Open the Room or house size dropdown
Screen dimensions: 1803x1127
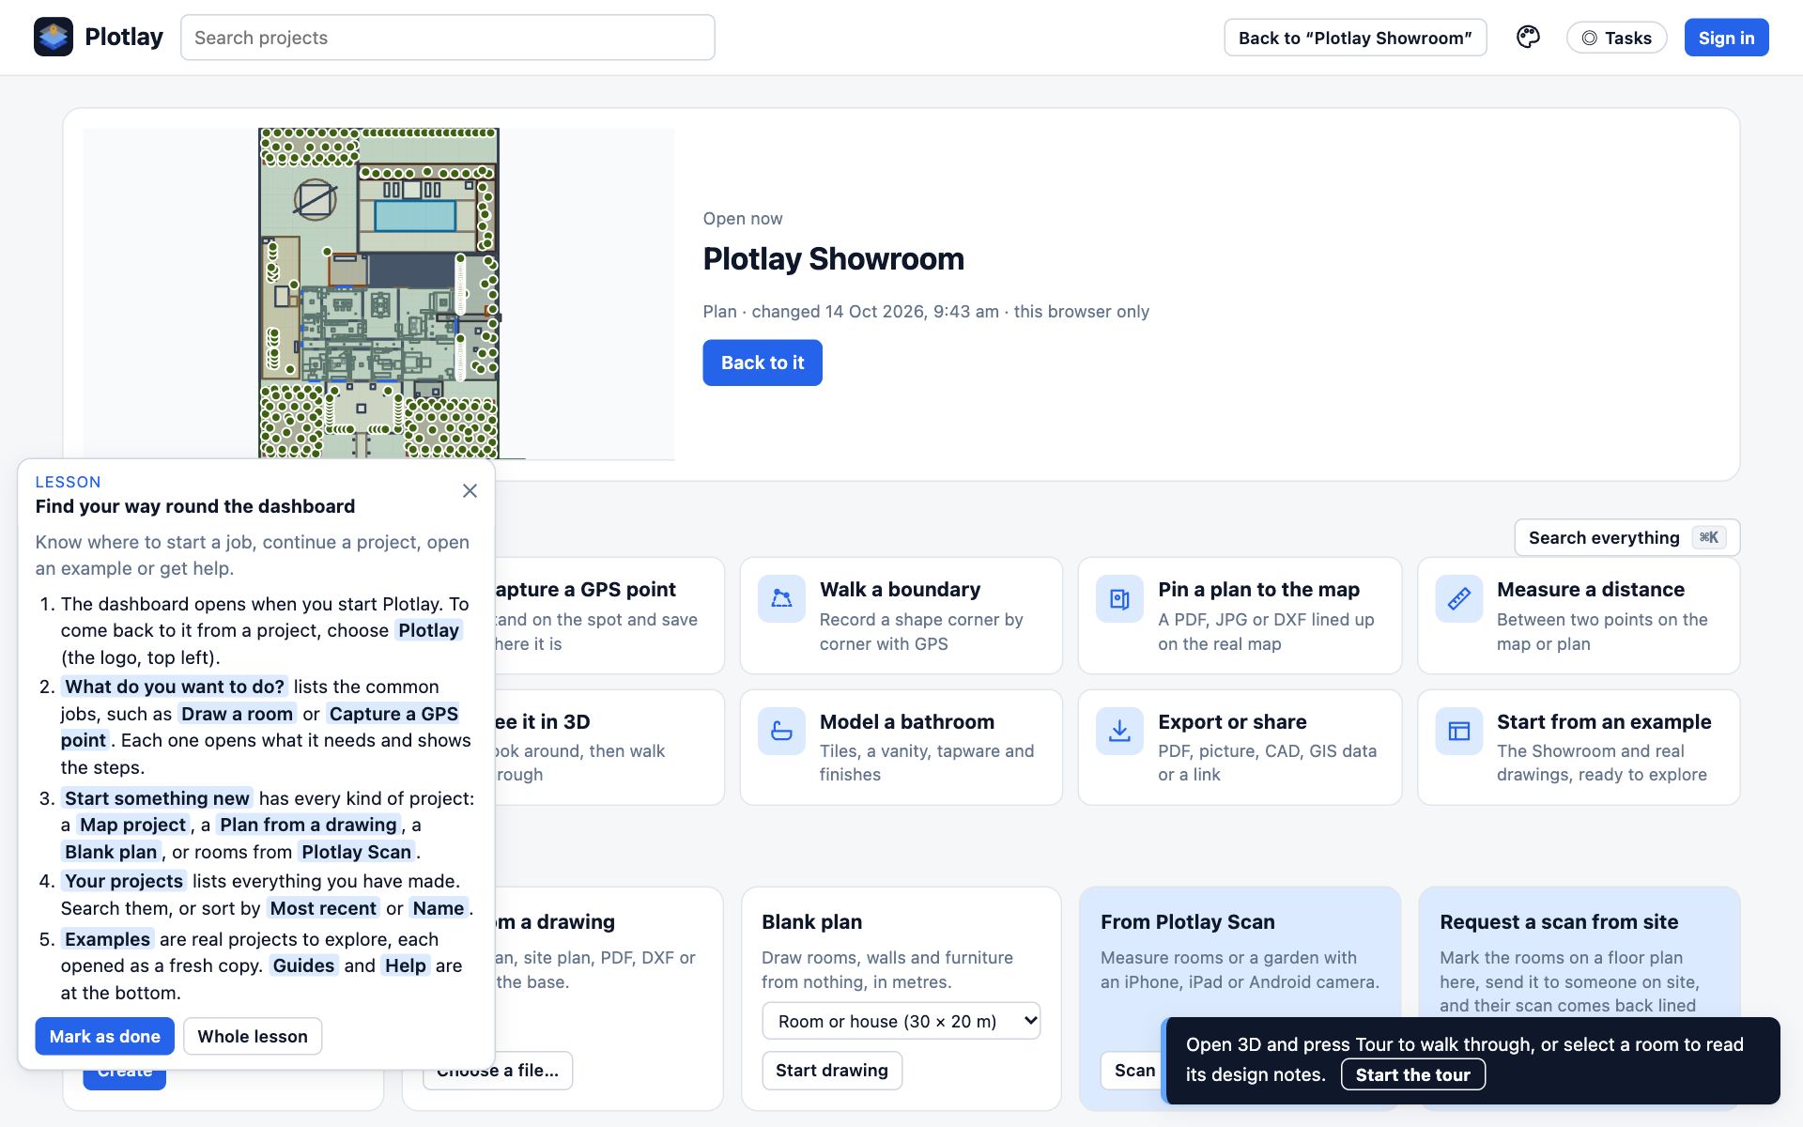point(901,1021)
